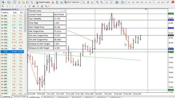Open the CADJPY Daily chart tab

(x=35, y=97)
